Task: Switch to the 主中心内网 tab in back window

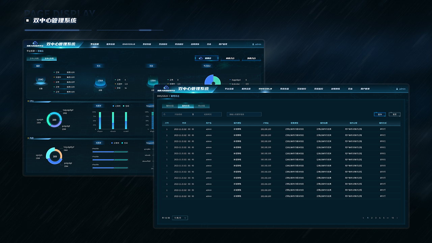Action: click(34, 58)
